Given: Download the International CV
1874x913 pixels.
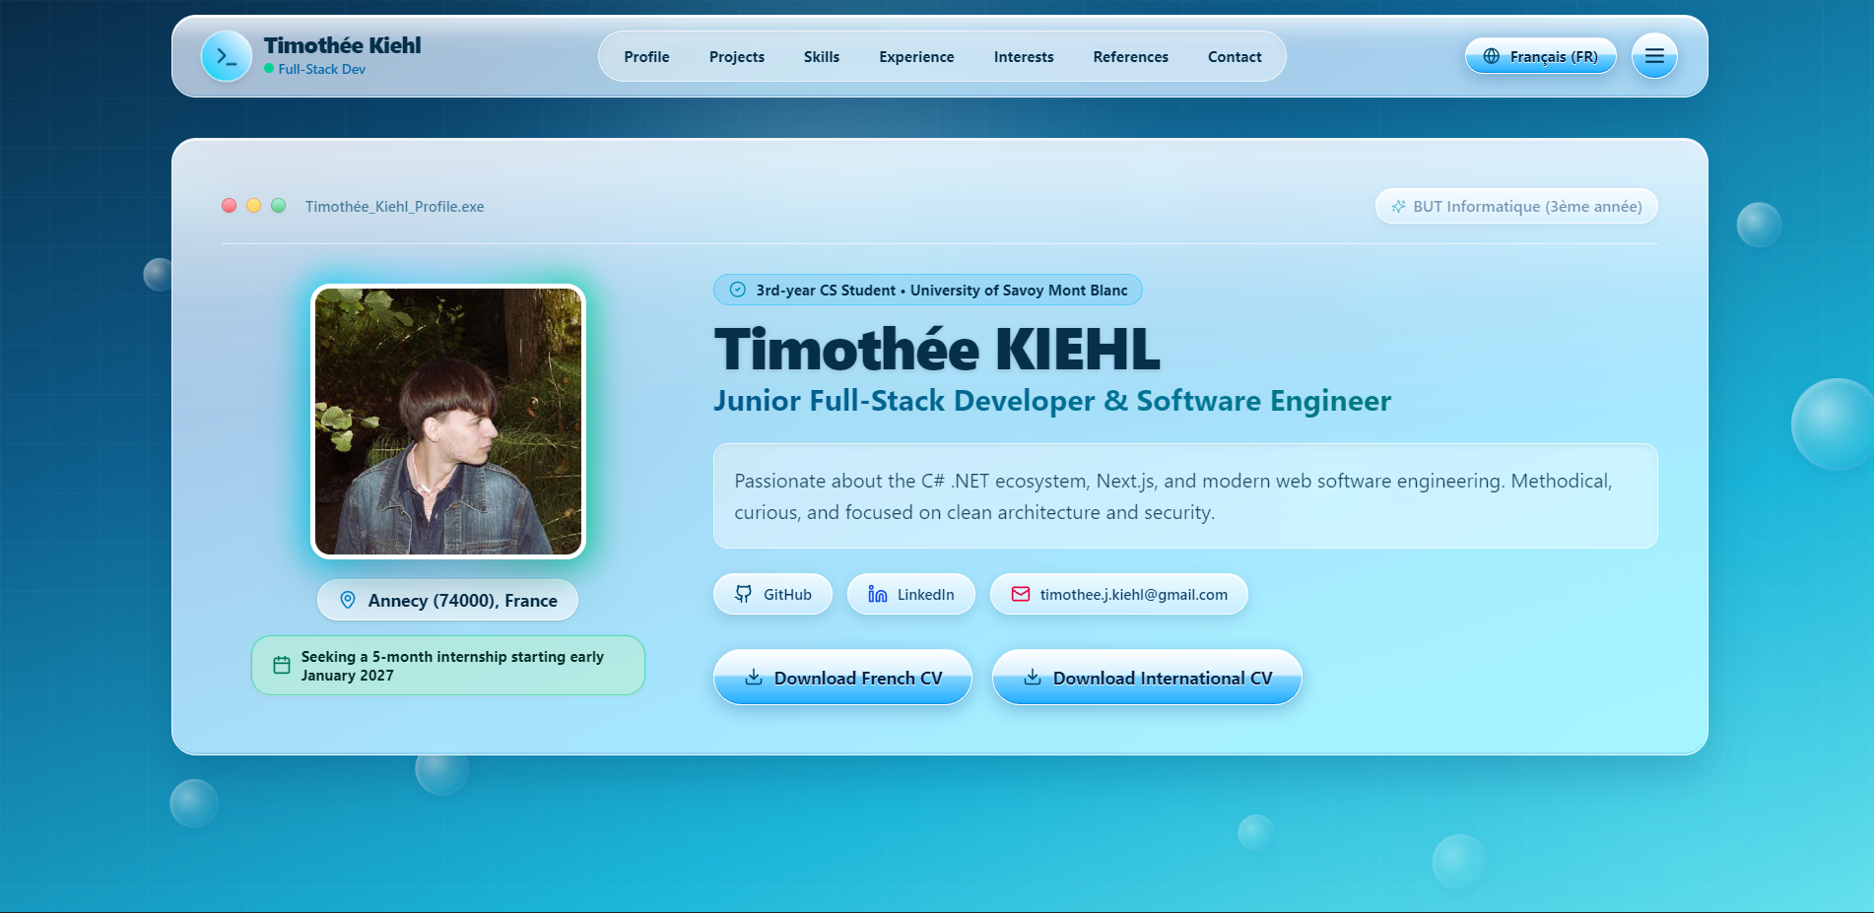Looking at the screenshot, I should pyautogui.click(x=1147, y=678).
